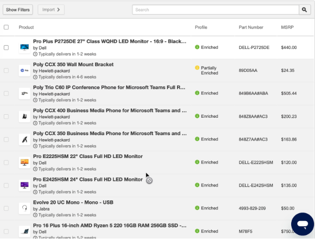315x239 pixels.
Task: Click Show Filters to expand filter panel
Action: click(18, 10)
